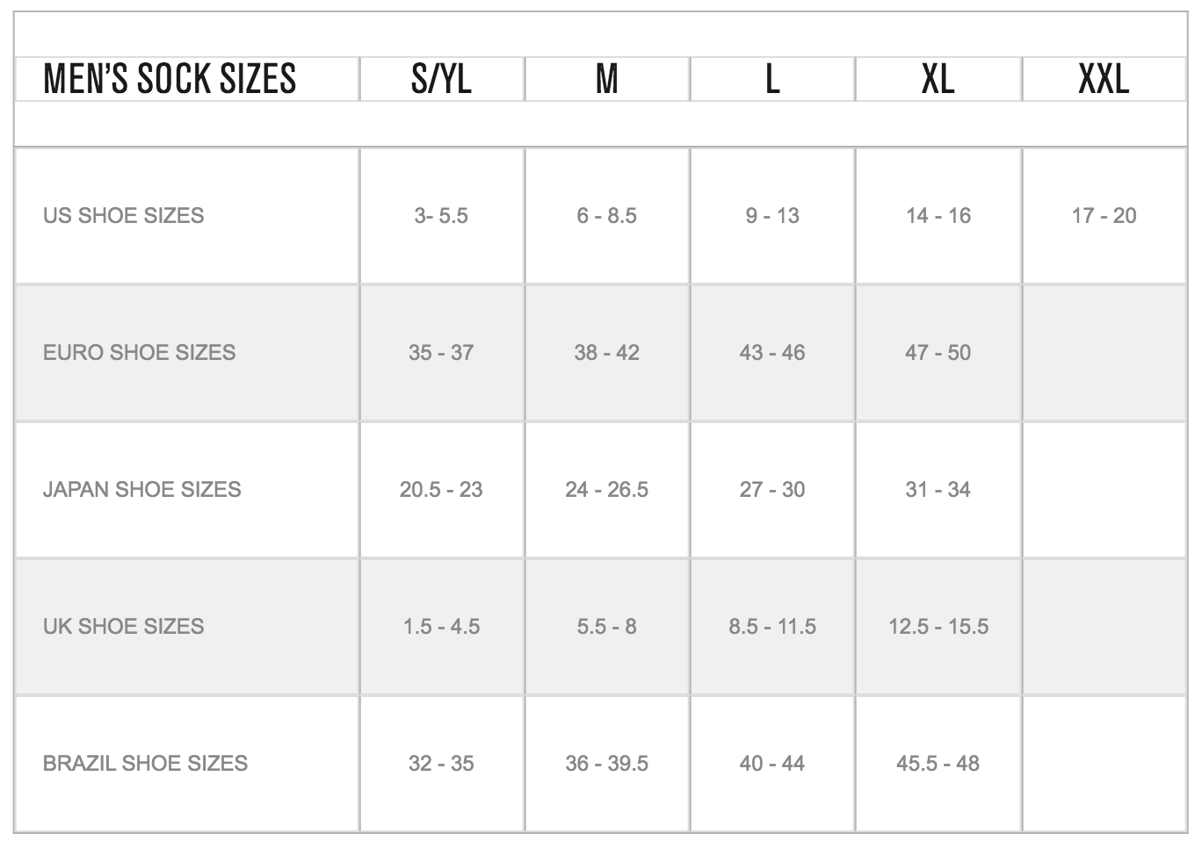Image resolution: width=1202 pixels, height=848 pixels.
Task: Select the Euro 47 - 50 cell
Action: (938, 353)
